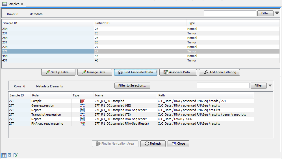The image size is (282, 159).
Task: Click the sequence list icon for 27T sample
Action: 83,101
